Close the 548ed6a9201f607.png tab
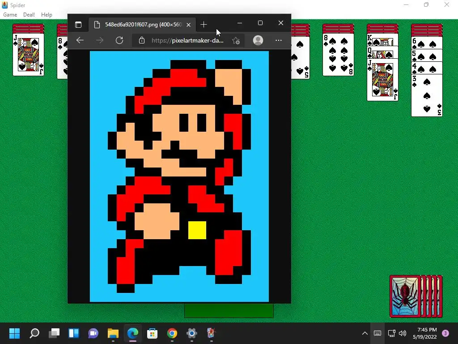Image resolution: width=458 pixels, height=344 pixels. (x=188, y=25)
